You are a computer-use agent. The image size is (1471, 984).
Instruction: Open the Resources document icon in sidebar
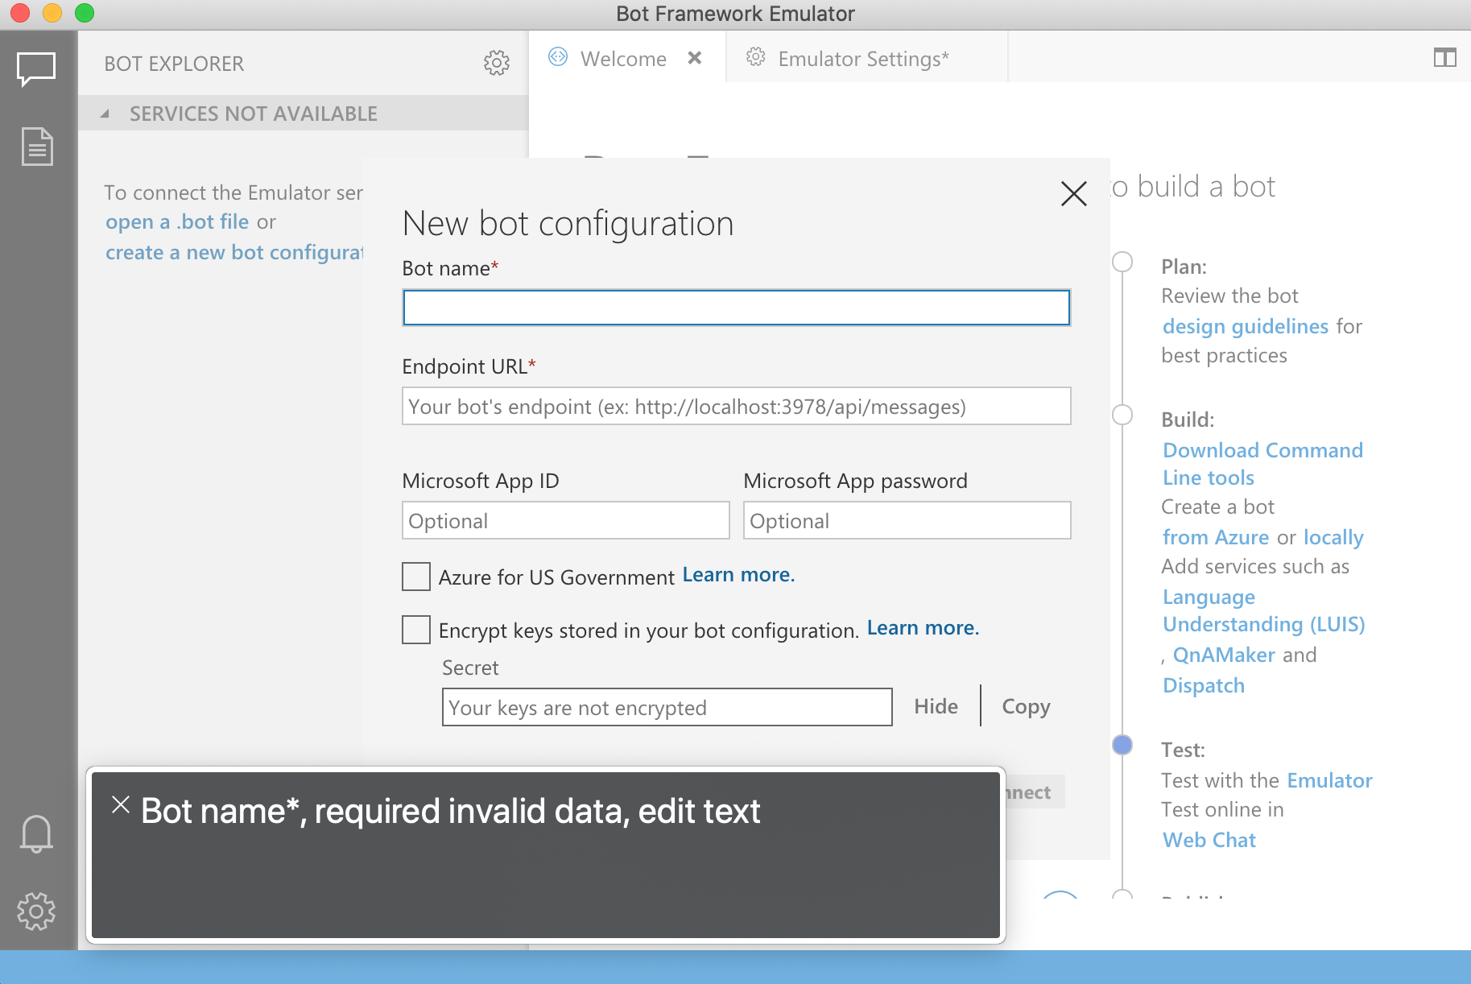click(x=37, y=147)
